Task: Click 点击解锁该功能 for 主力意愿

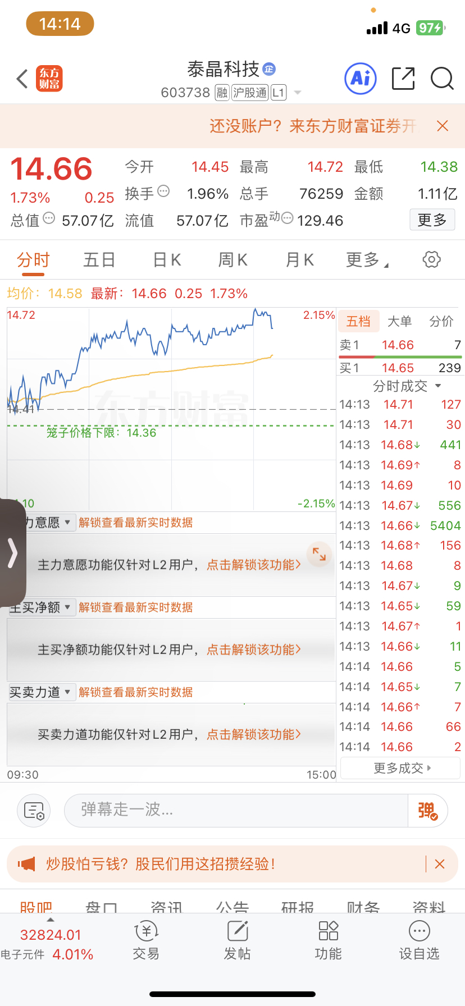Action: tap(254, 565)
